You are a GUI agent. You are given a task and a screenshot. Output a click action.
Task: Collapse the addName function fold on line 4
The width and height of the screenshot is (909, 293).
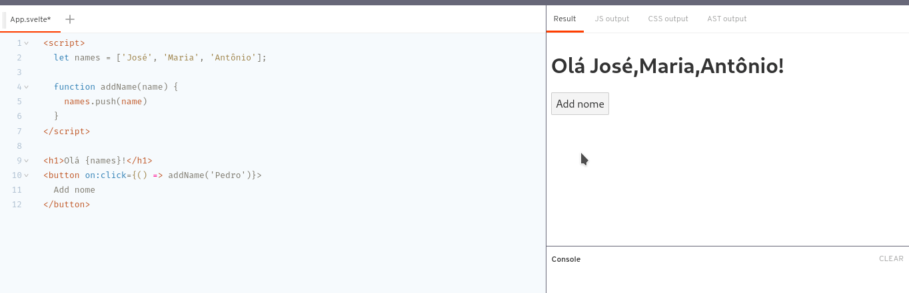pyautogui.click(x=27, y=87)
